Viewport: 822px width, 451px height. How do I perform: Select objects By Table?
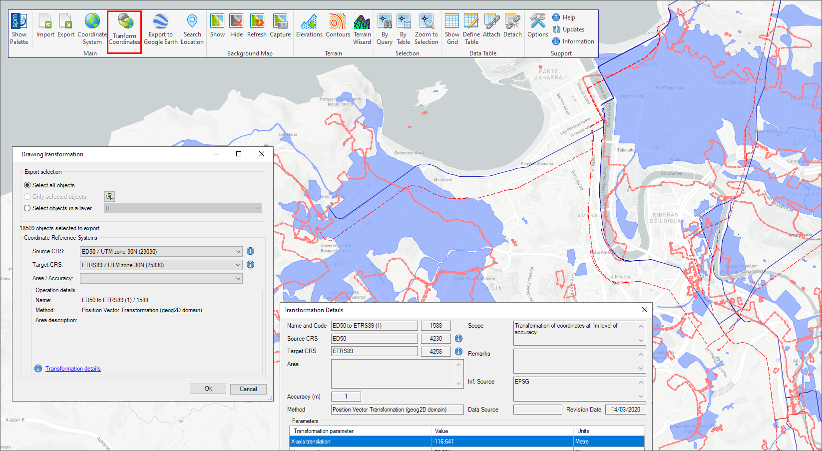click(x=404, y=29)
